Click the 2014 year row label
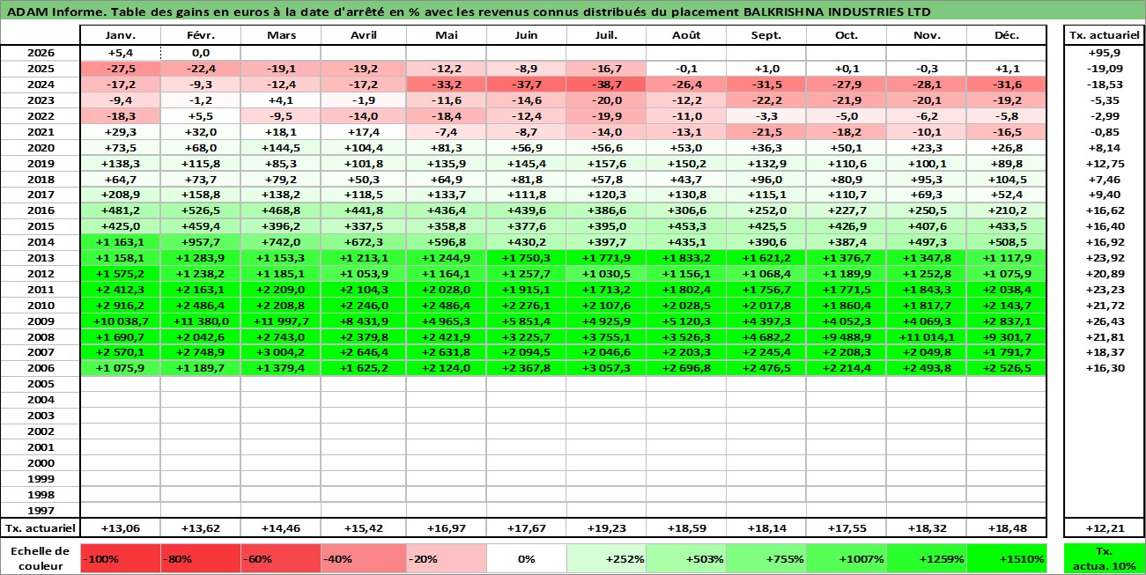This screenshot has height=575, width=1146. coord(40,242)
